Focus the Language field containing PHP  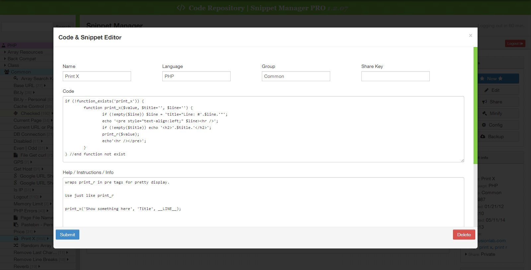(196, 76)
